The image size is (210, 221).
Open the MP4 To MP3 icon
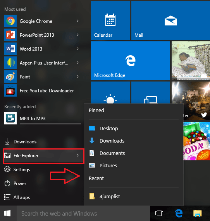pos(10,118)
